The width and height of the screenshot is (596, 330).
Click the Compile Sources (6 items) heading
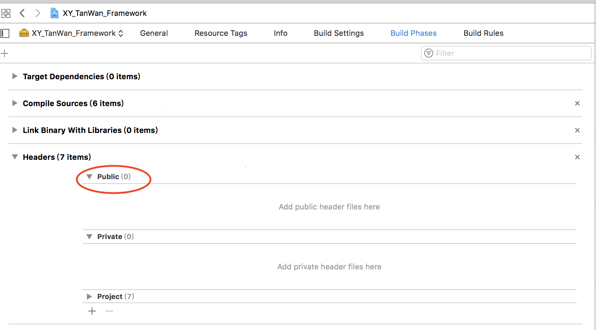[x=73, y=103]
